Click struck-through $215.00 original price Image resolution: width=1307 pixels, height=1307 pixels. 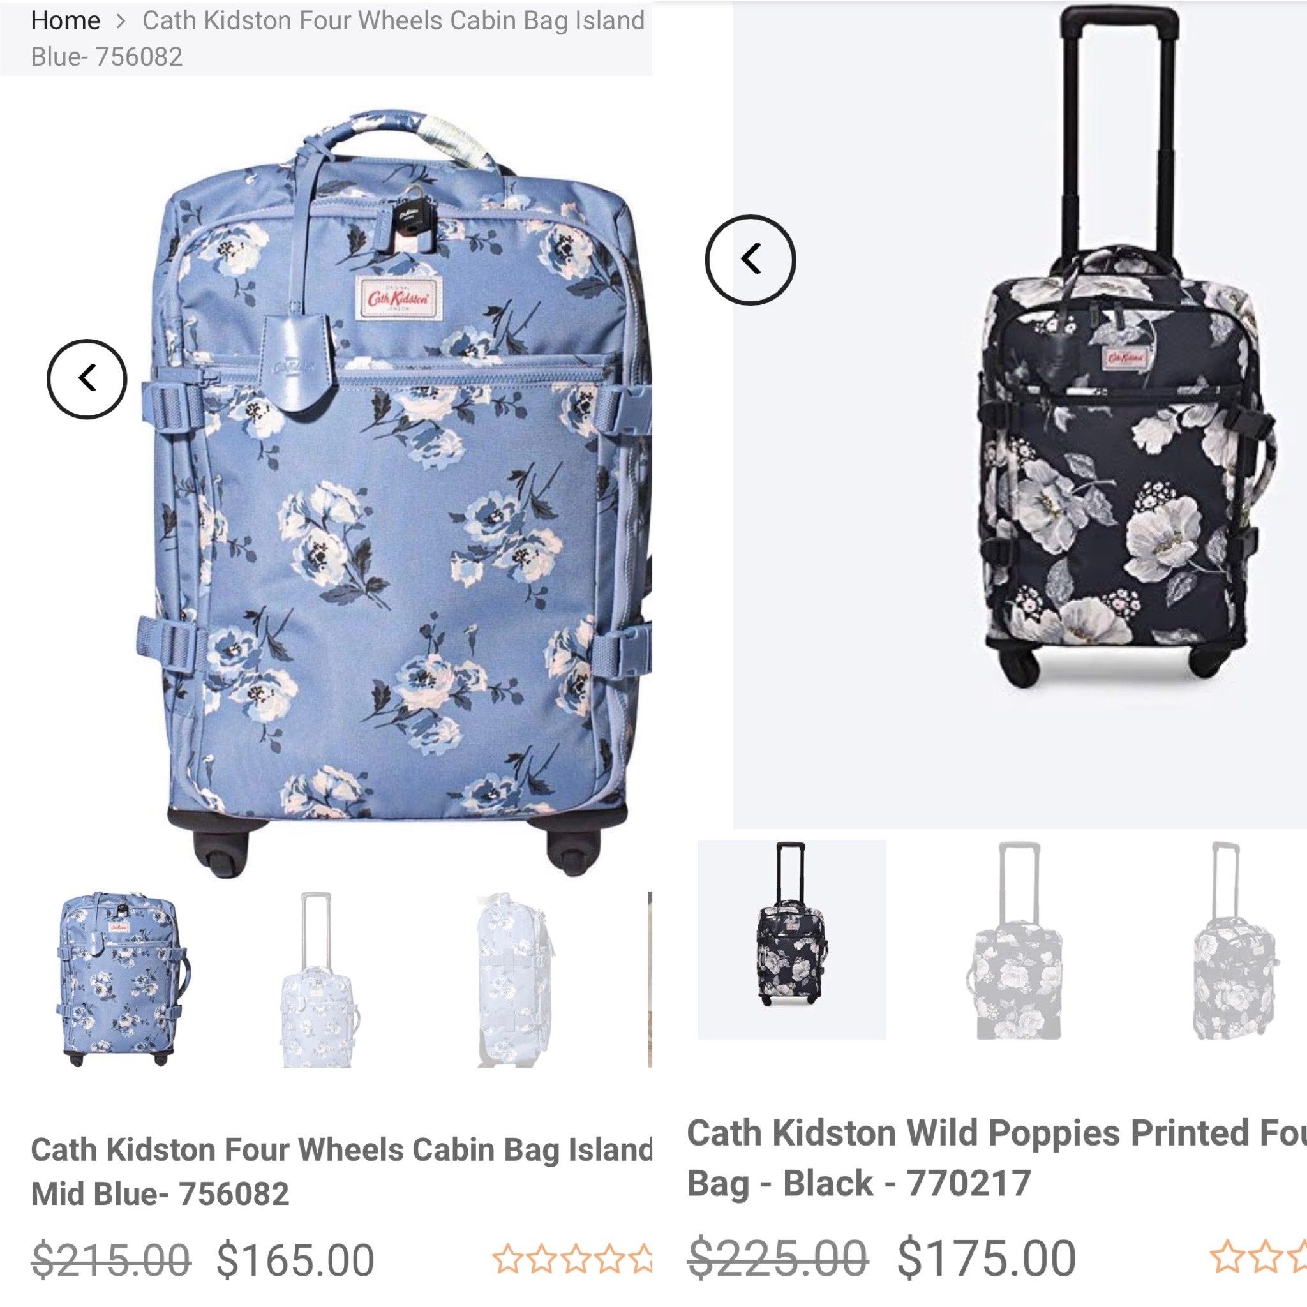[x=112, y=1260]
